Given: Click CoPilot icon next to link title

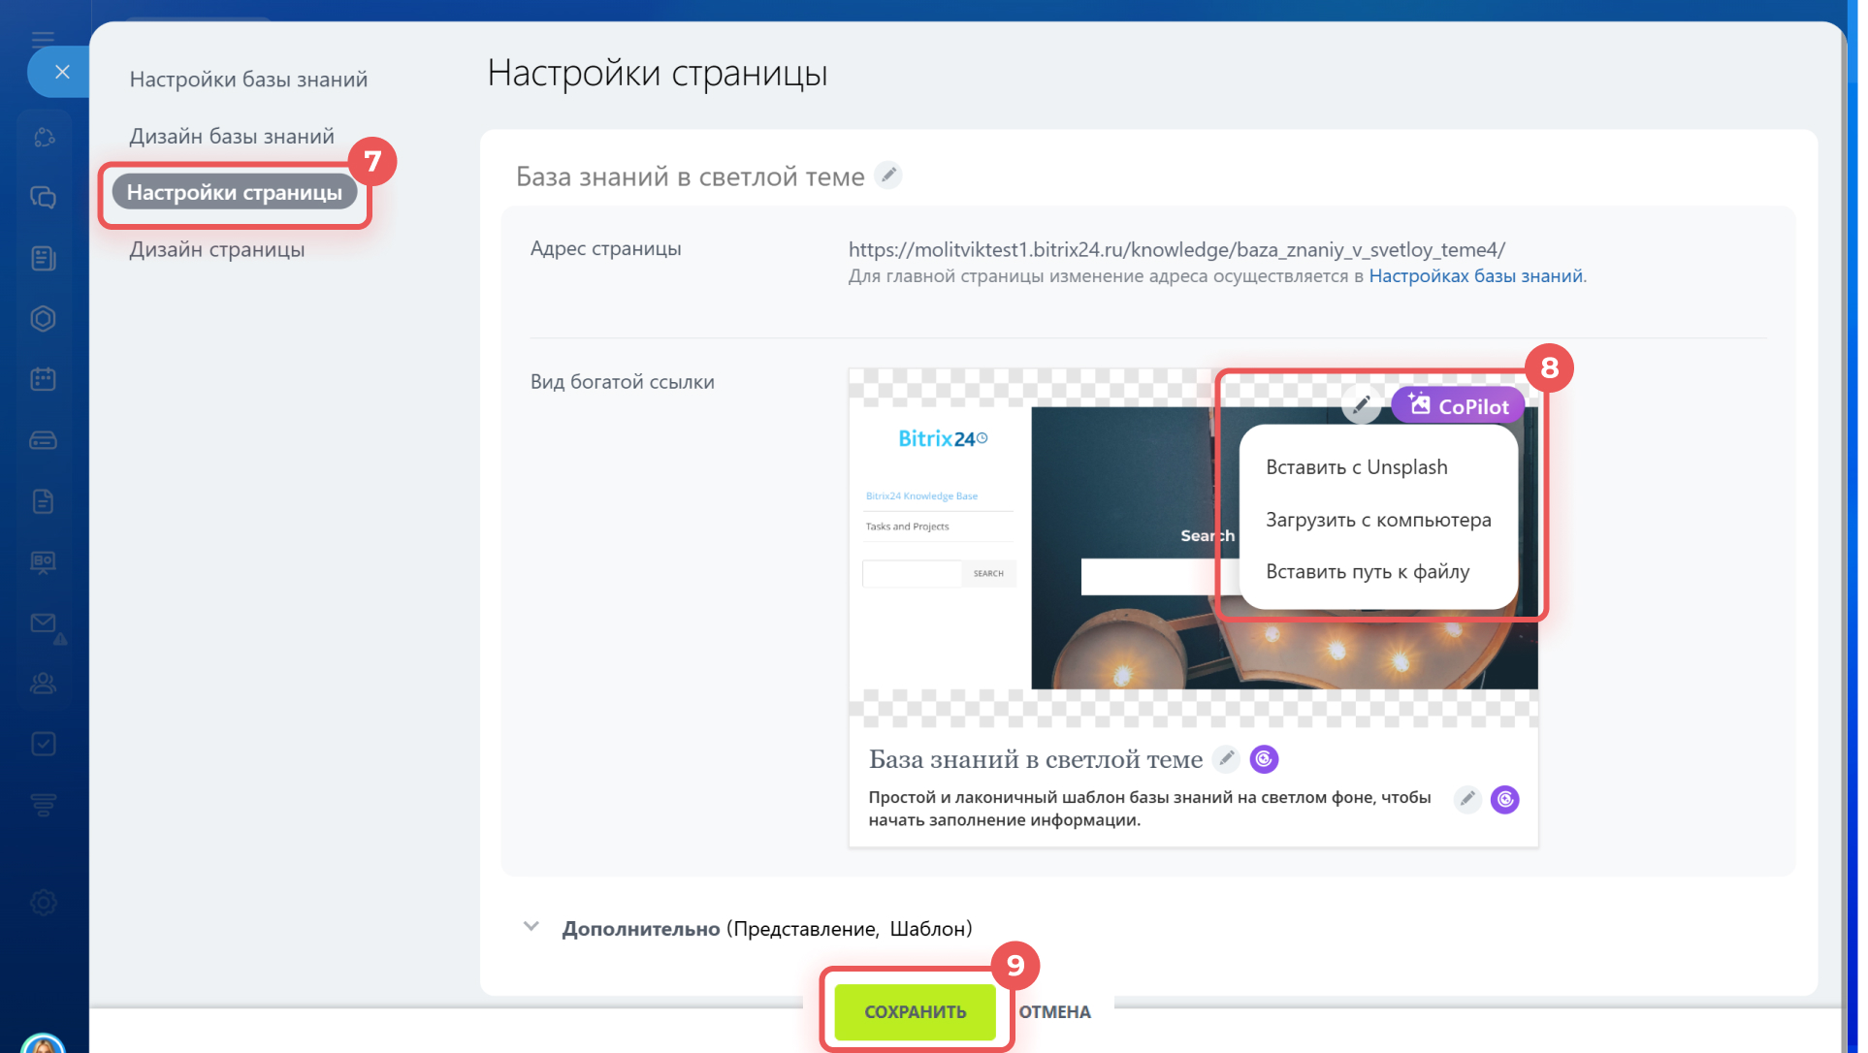Looking at the screenshot, I should [1264, 759].
